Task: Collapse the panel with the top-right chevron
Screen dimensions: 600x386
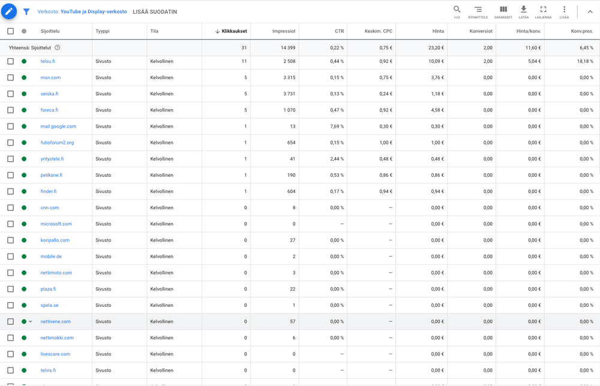Action: [x=590, y=11]
